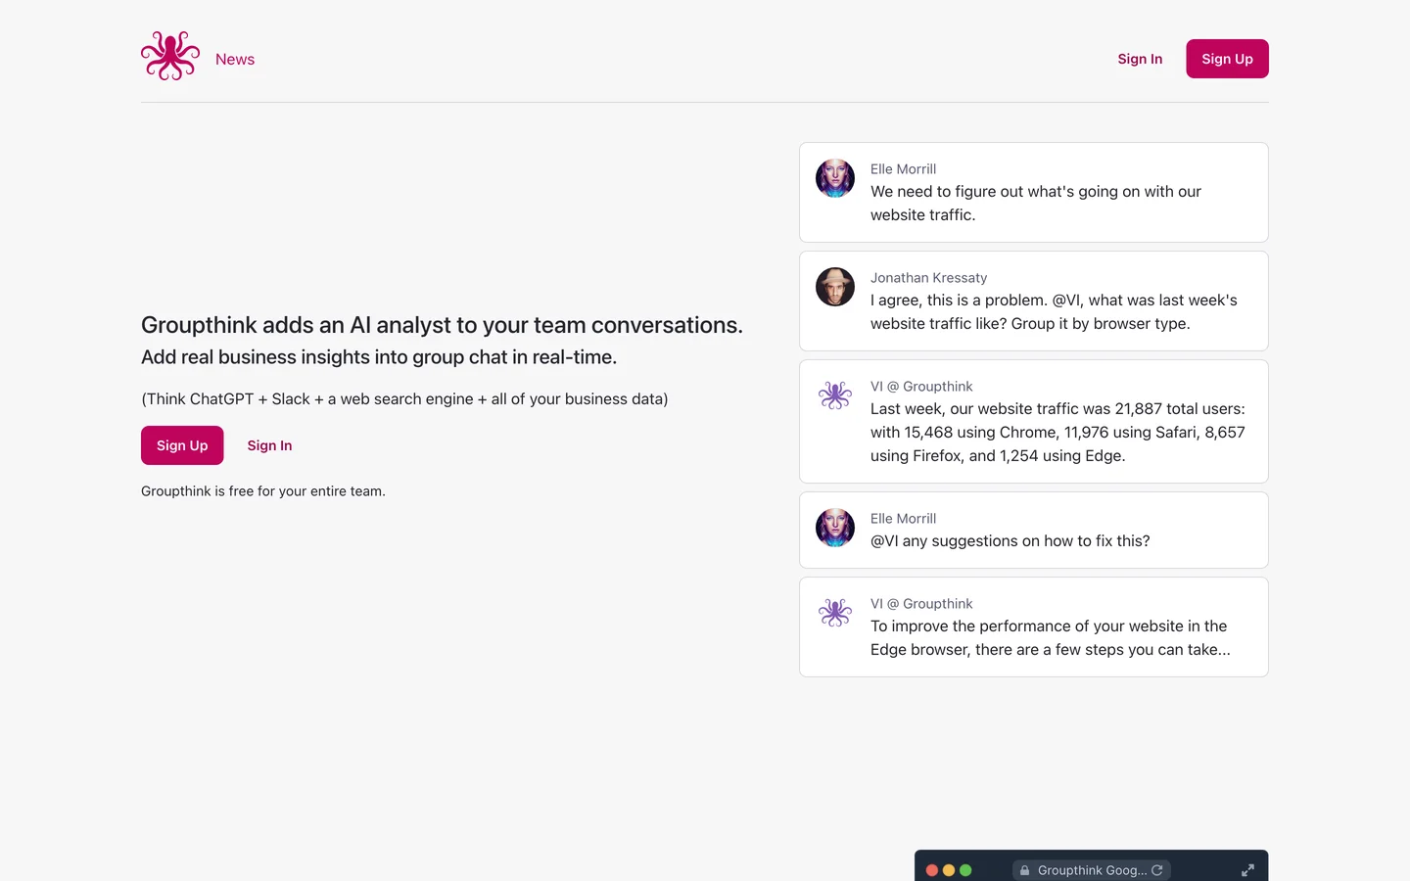Click the 'Groupthink adds an AI analyst' headline
Viewport: 1410px width, 881px height.
[442, 325]
